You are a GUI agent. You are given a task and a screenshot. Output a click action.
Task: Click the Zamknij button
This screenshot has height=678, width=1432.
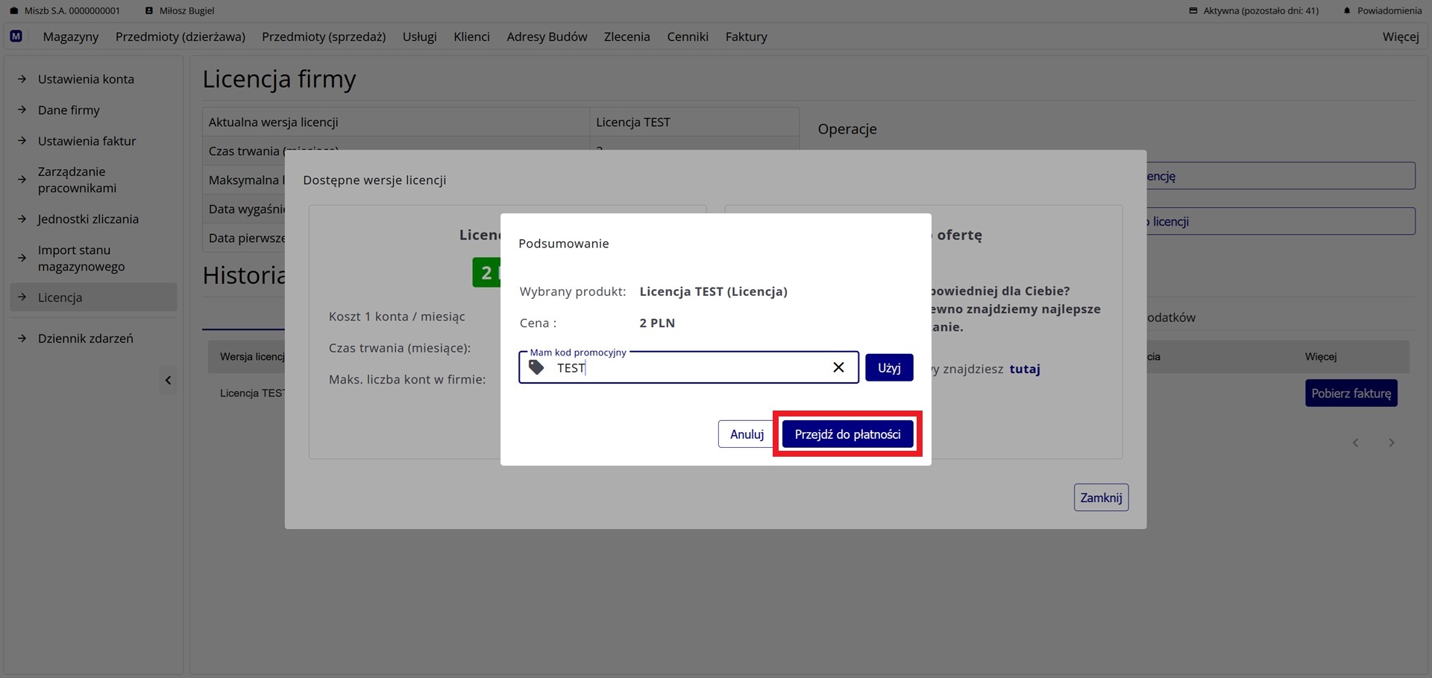tap(1101, 498)
